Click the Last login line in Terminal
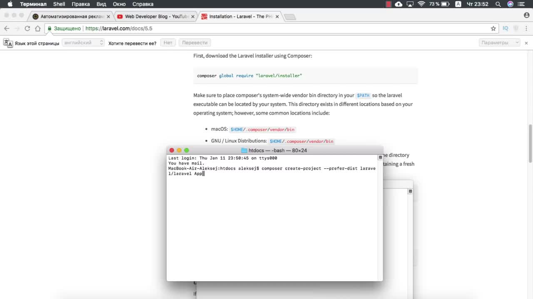Screen dimensions: 533x299 point(223,158)
